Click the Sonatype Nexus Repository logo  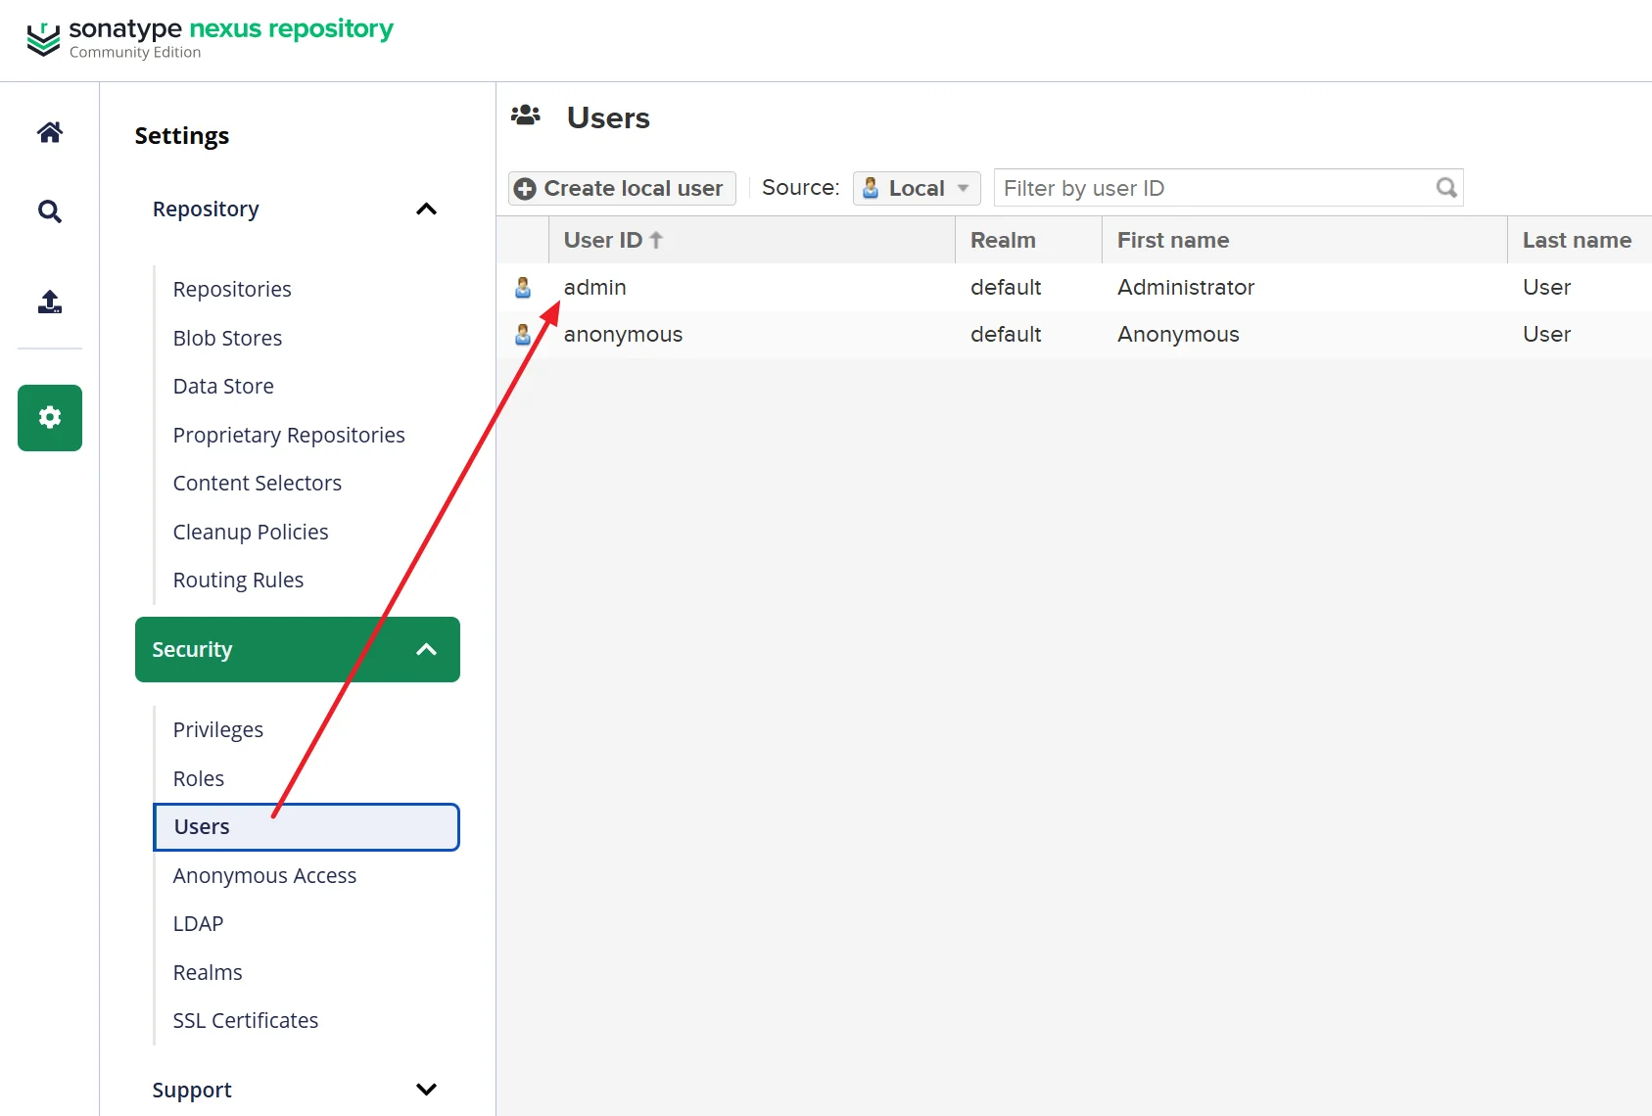click(210, 38)
